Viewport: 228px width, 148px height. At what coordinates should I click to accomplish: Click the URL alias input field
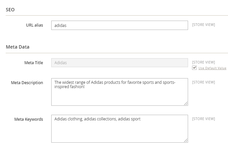[119, 25]
